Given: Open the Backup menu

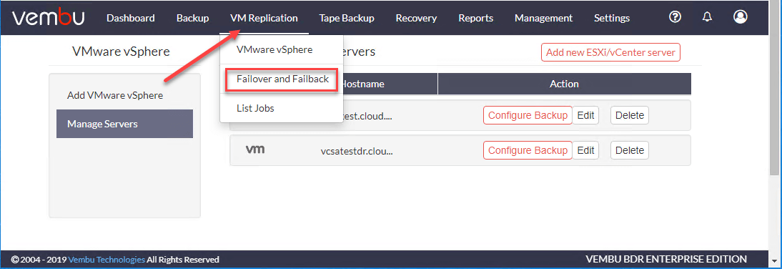Looking at the screenshot, I should tap(192, 18).
